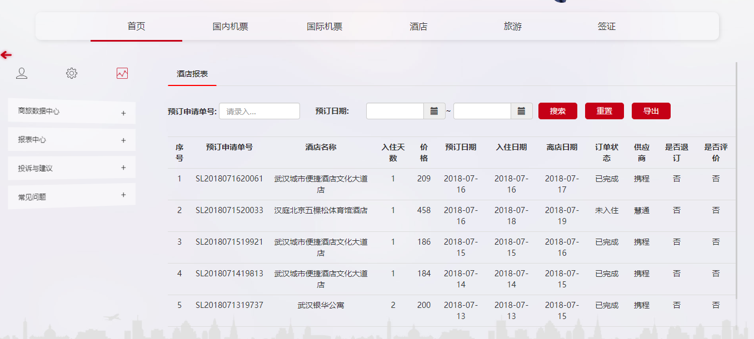This screenshot has width=754, height=339.
Task: Click 常见问题 sidebar item
Action: [72, 196]
